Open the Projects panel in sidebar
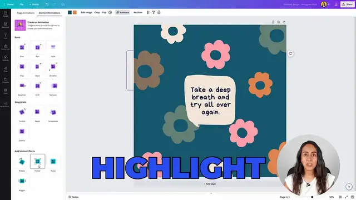 6,80
